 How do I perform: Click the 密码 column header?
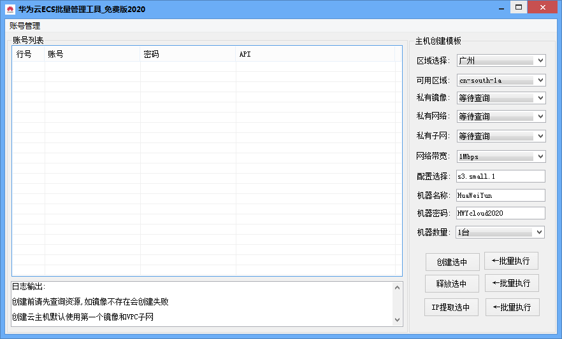188,54
